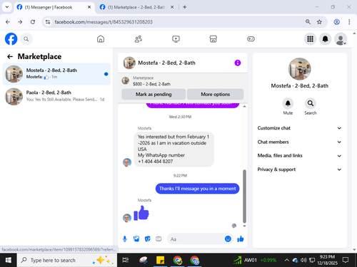Bookmark this page with the star icon
The image size is (357, 267).
319,22
